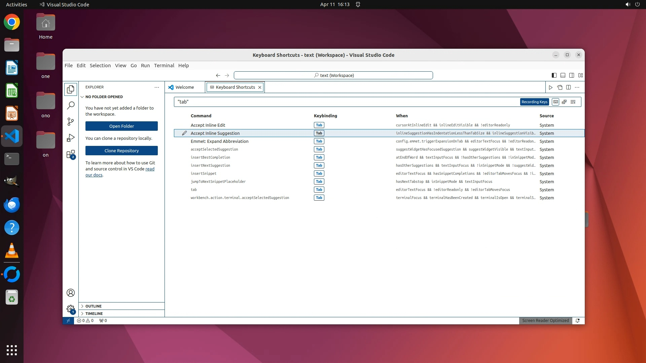Follow the 'read our docs' link

click(150, 169)
